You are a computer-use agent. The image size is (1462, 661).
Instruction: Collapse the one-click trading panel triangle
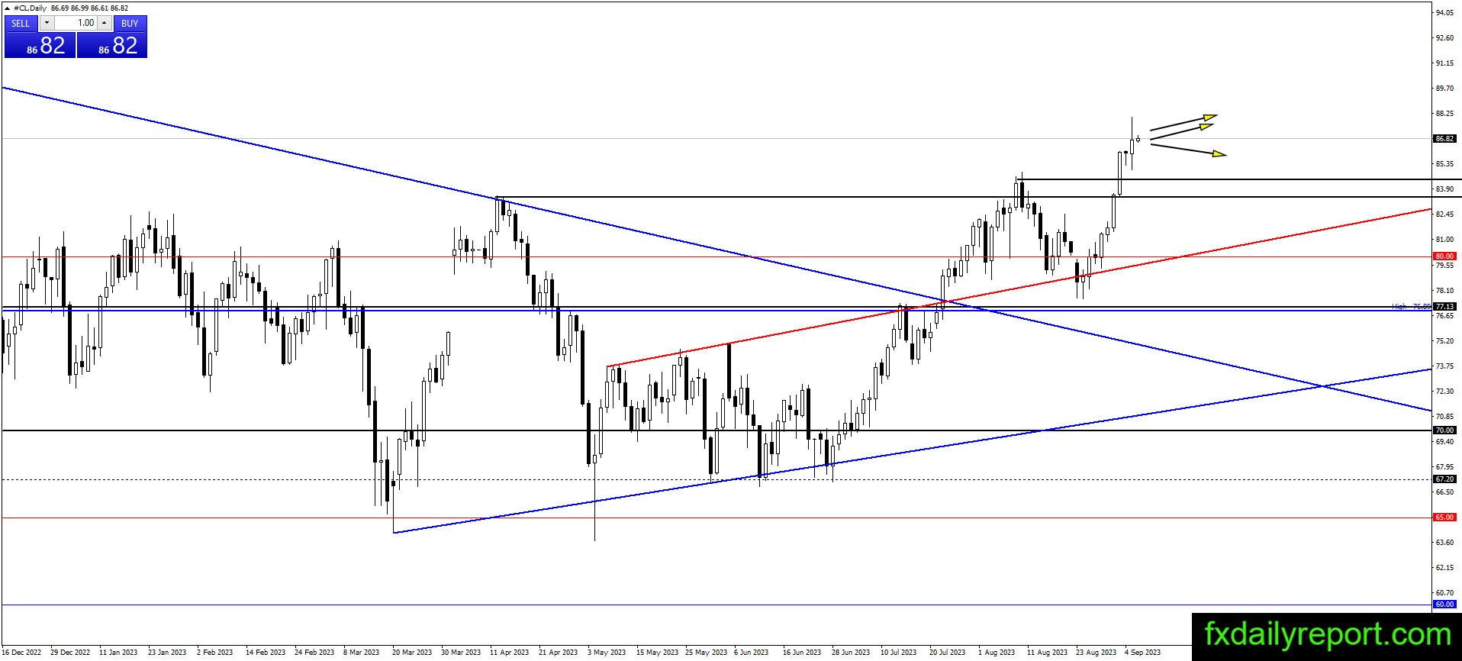pos(8,8)
